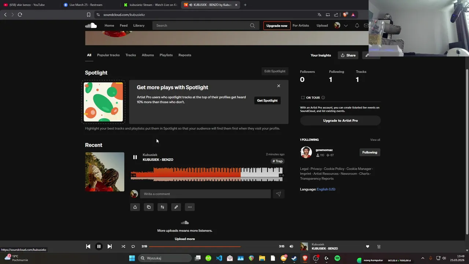The image size is (469, 264).
Task: Show hidden system tray icons
Action: coord(422,258)
